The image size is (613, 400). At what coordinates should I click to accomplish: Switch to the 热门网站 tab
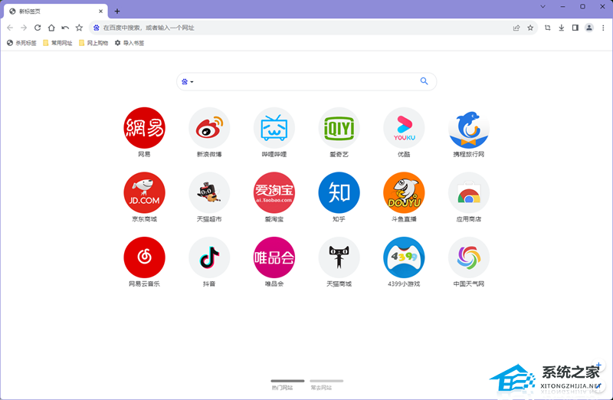click(x=287, y=385)
